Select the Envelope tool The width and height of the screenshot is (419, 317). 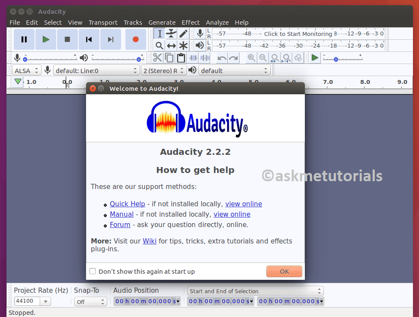[x=171, y=34]
